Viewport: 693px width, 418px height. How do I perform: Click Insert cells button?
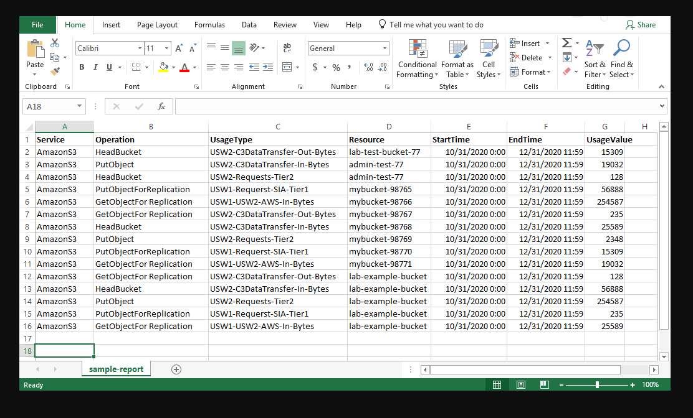pos(530,43)
